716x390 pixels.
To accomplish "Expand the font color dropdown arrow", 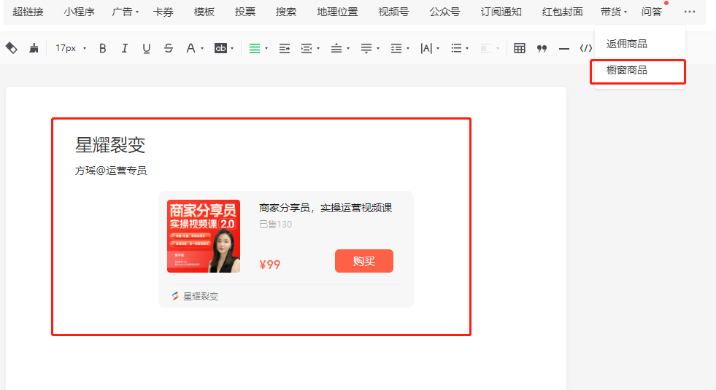I will tap(202, 48).
